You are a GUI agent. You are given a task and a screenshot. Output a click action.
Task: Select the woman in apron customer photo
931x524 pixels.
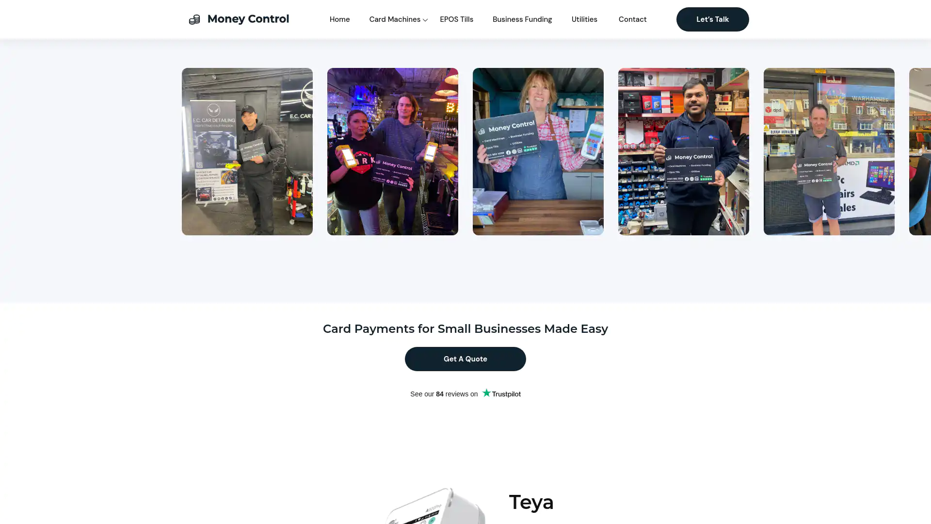pos(538,151)
